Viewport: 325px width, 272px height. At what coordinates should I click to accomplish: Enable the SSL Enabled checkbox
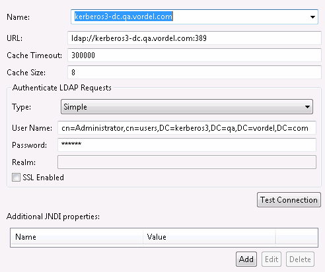16,178
